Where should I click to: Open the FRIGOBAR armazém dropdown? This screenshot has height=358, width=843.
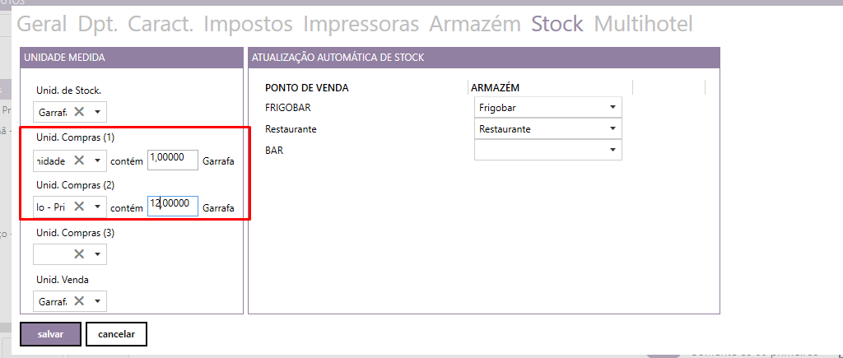tap(612, 107)
